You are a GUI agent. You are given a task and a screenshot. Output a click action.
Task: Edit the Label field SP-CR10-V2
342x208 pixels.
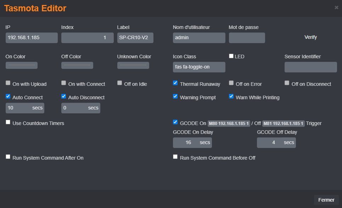tap(135, 37)
